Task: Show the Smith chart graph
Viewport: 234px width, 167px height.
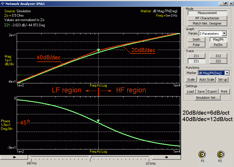Action: pyautogui.click(x=196, y=39)
